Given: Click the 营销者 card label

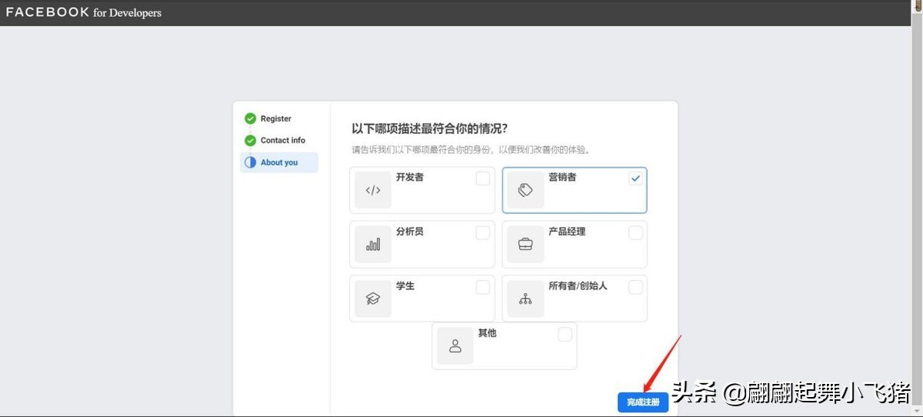Looking at the screenshot, I should (x=562, y=177).
